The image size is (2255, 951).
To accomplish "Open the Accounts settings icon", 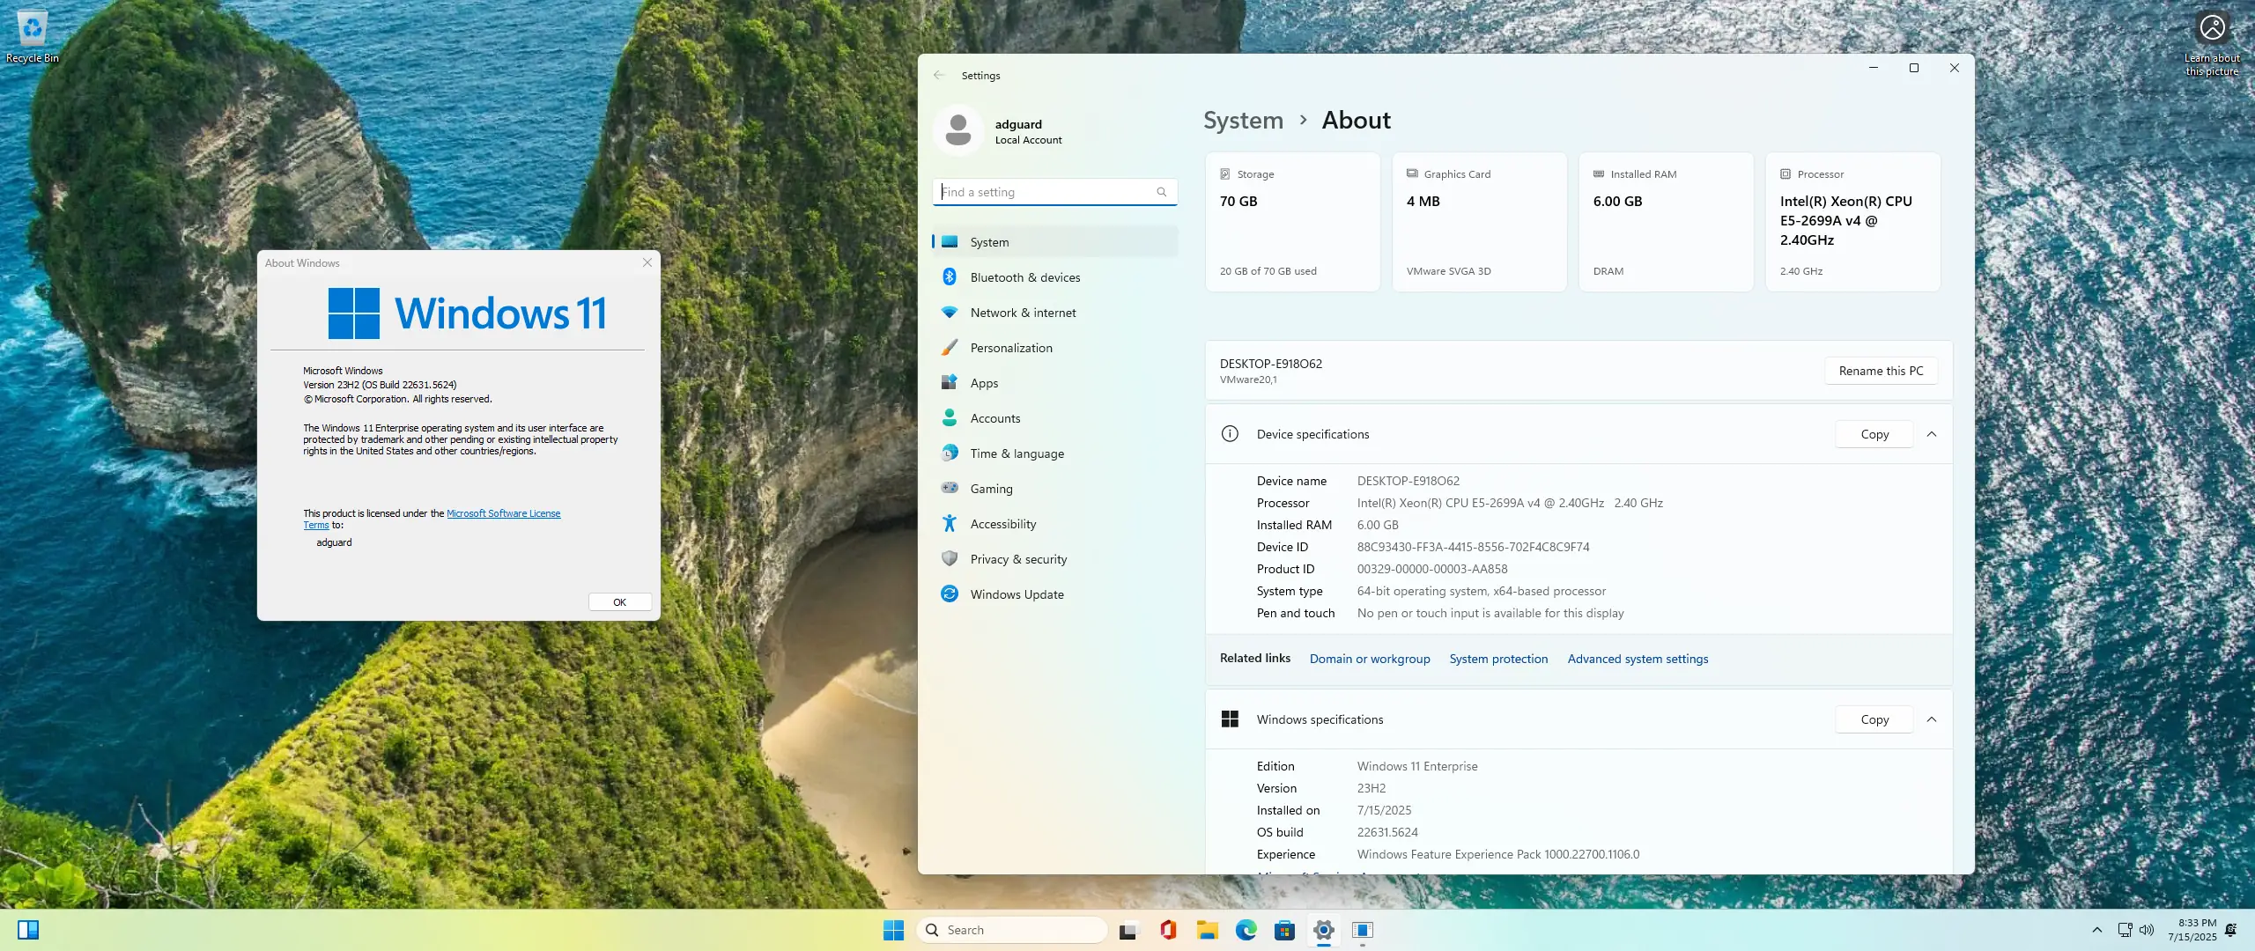I will (949, 417).
